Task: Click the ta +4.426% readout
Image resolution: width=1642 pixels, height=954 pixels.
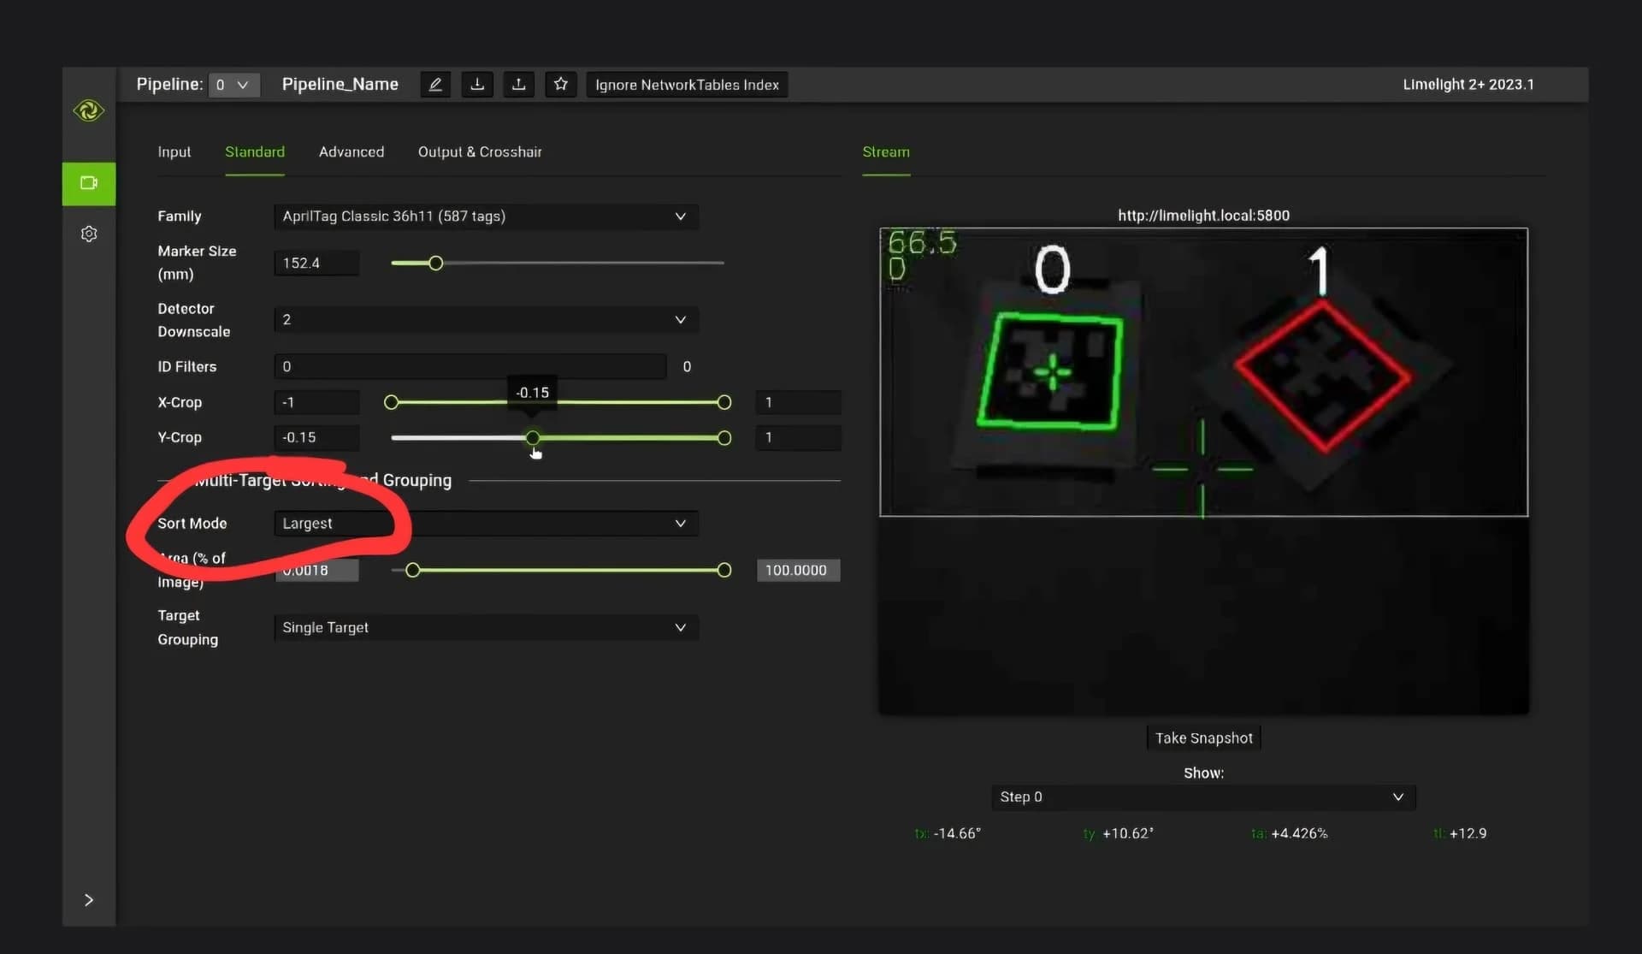Action: pyautogui.click(x=1289, y=833)
